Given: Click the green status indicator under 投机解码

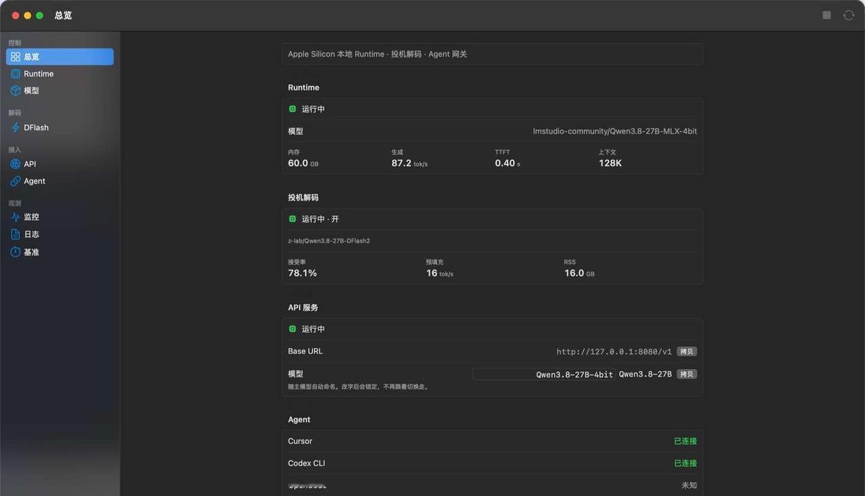Looking at the screenshot, I should (293, 219).
